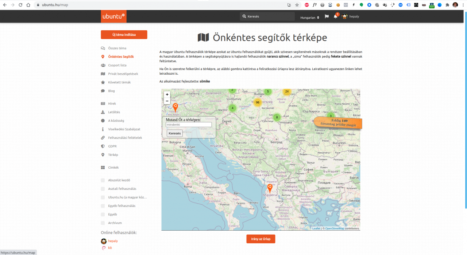This screenshot has width=467, height=255.
Task: Click the cookie extension icon
Action: pyautogui.click(x=338, y=5)
